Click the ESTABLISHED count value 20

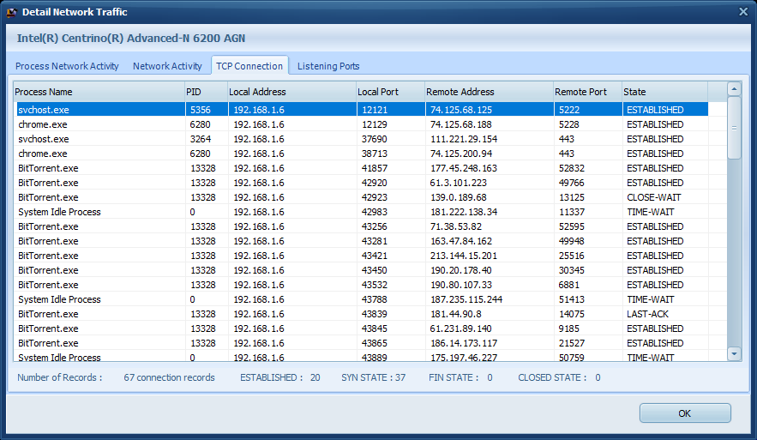click(315, 377)
